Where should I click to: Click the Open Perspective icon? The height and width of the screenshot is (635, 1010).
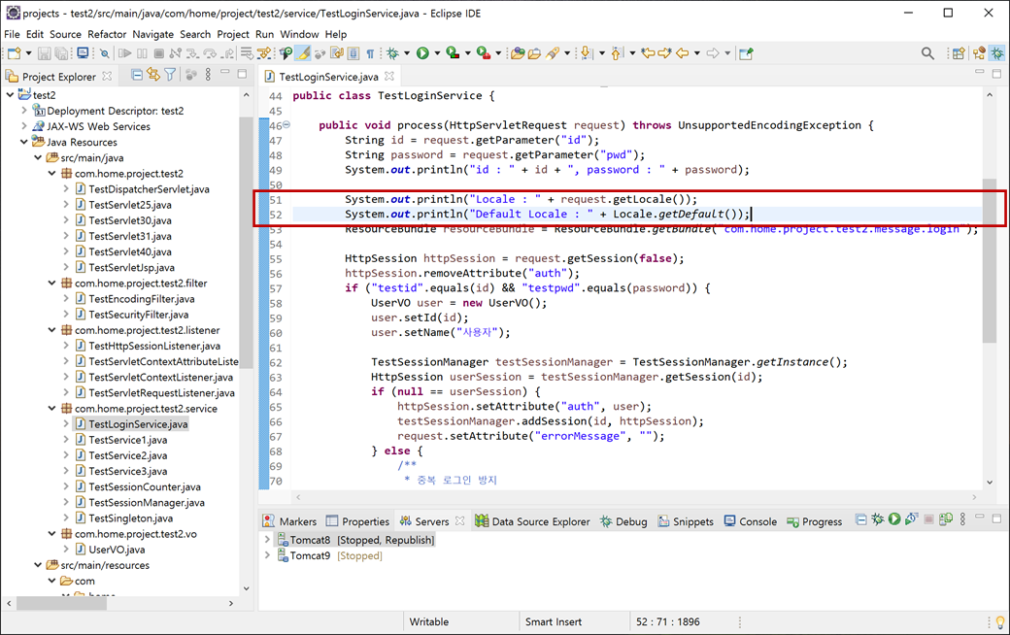(x=959, y=53)
